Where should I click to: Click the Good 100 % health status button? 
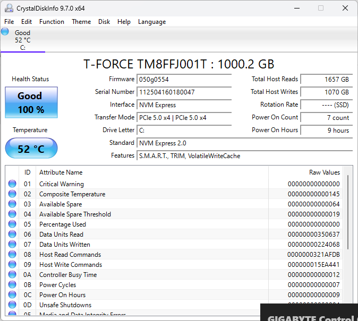31,102
